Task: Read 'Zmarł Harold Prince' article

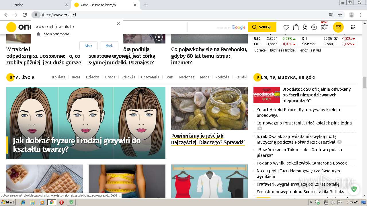Action: point(298,112)
